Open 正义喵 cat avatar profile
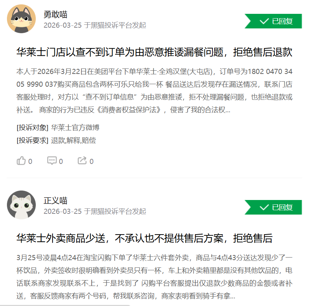The height and width of the screenshot is (306, 311). [x=22, y=205]
